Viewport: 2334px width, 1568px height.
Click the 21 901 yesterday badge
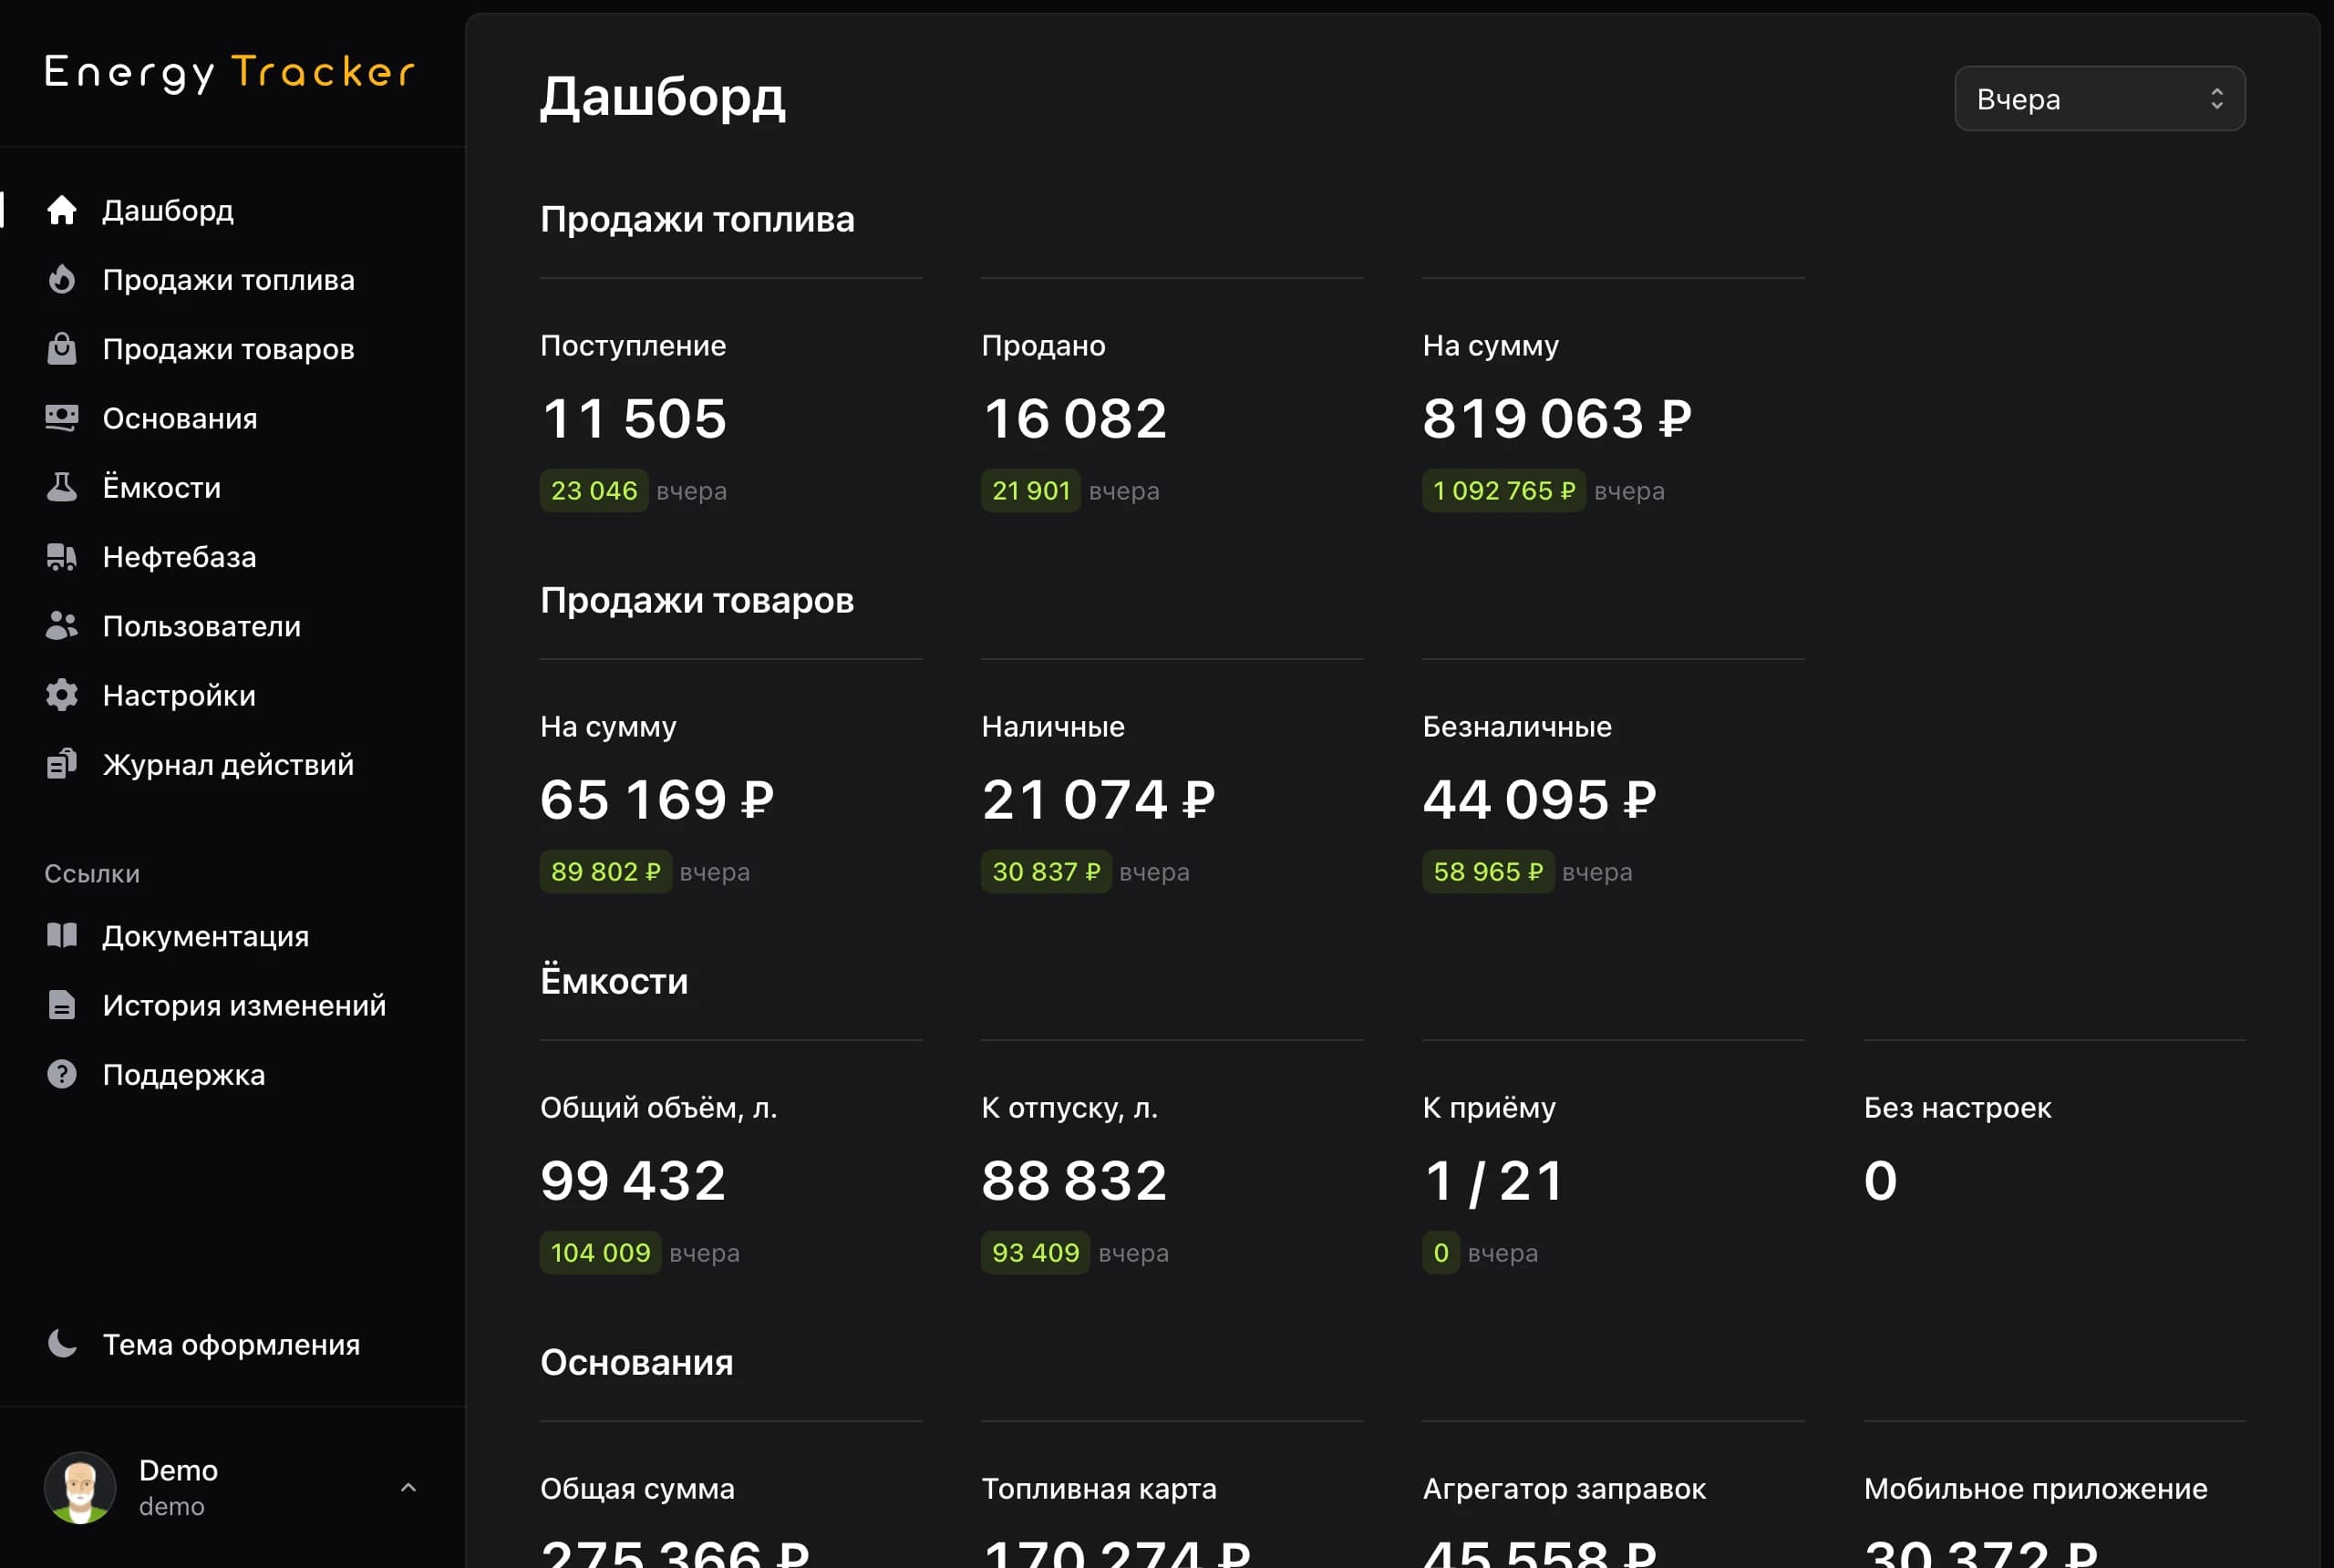click(x=1031, y=491)
